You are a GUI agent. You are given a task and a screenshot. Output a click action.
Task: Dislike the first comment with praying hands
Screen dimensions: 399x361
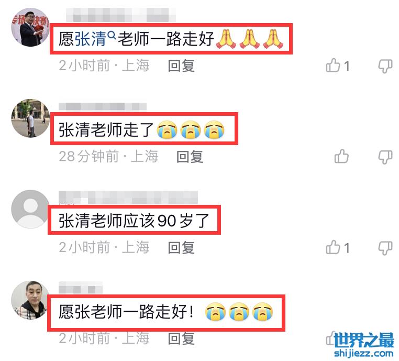click(x=385, y=66)
